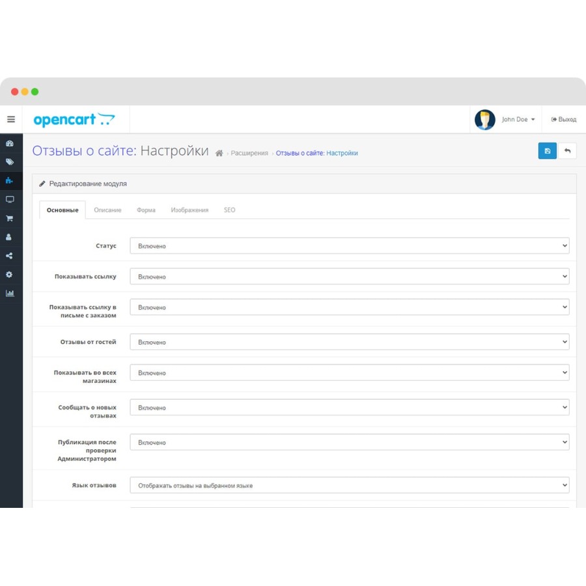
Task: Click the Выход logout link
Action: (564, 119)
